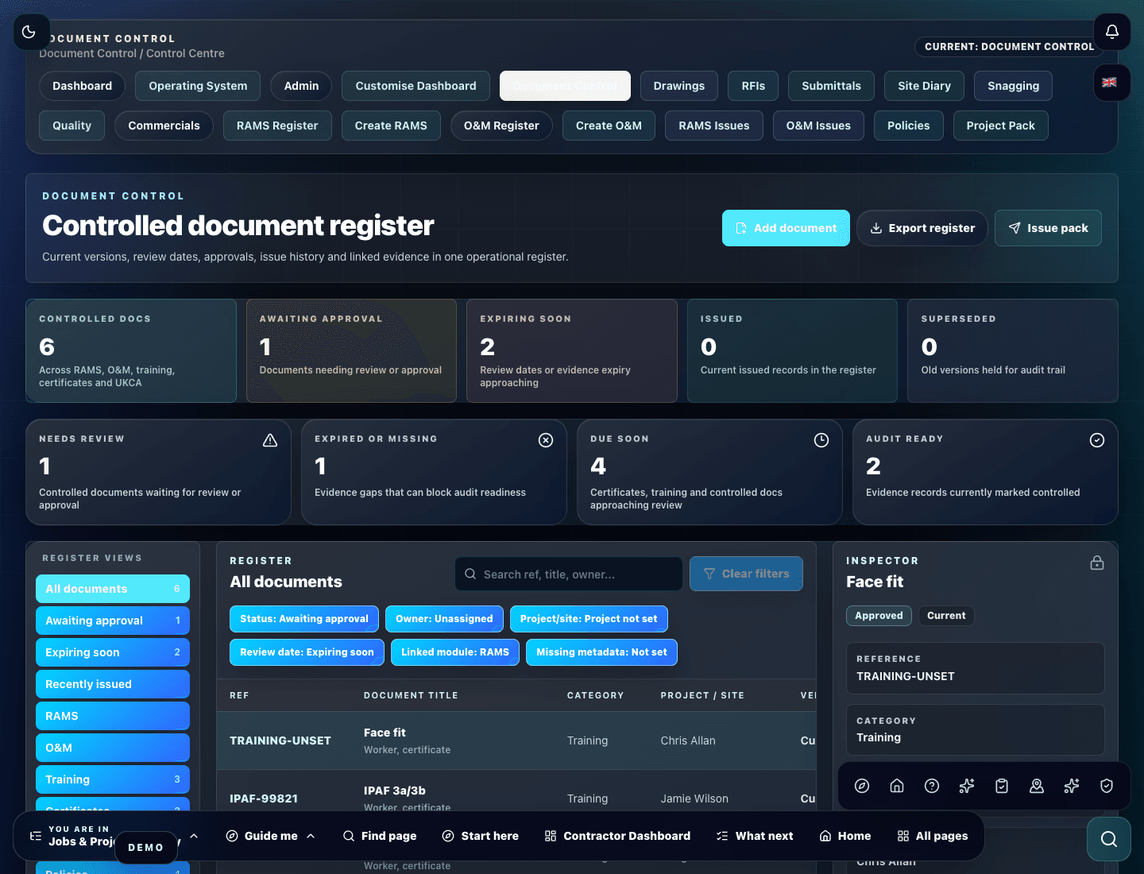This screenshot has height=874, width=1144.
Task: Click the house icon in the floating icon bar
Action: pos(897,786)
